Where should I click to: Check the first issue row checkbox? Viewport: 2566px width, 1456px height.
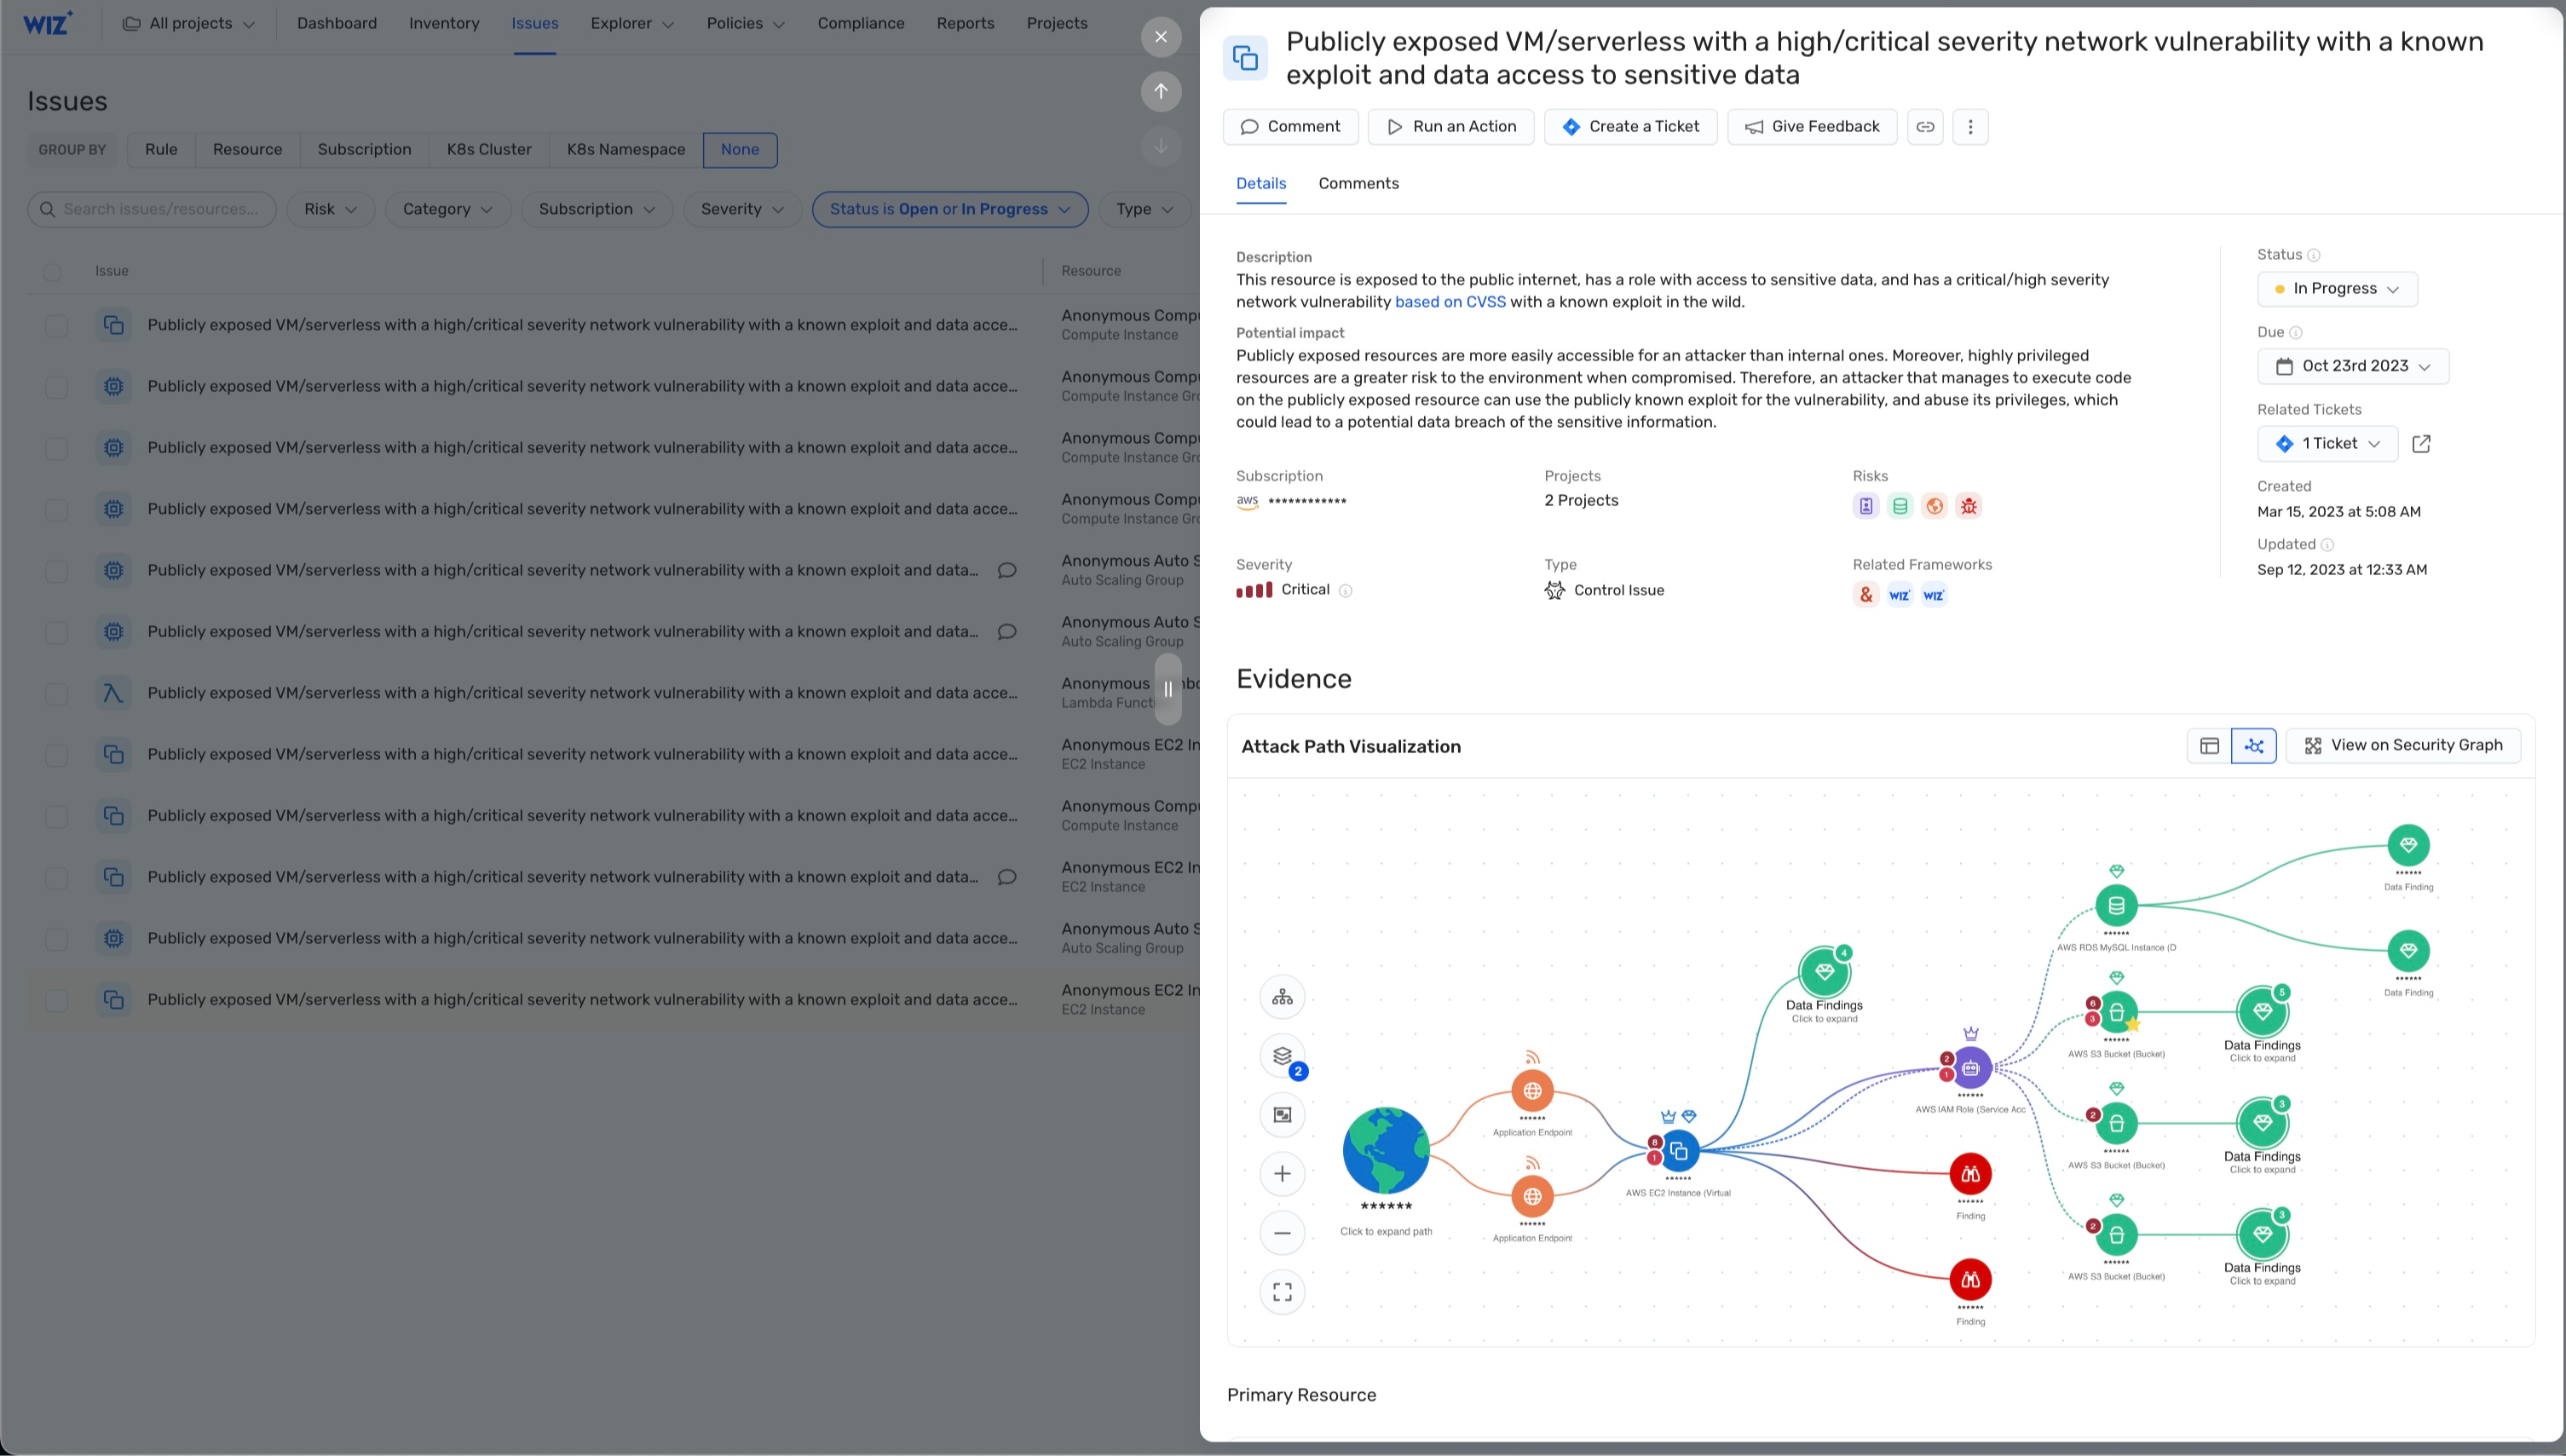57,326
